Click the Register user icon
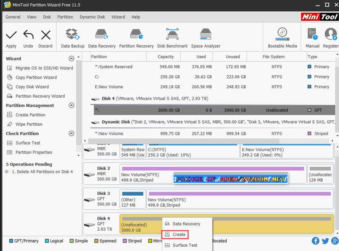This screenshot has width=339, height=251. [x=331, y=34]
